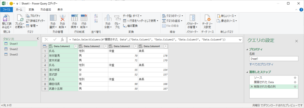Open the すべてのプロパティ link
This screenshot has width=304, height=108.
pyautogui.click(x=261, y=64)
